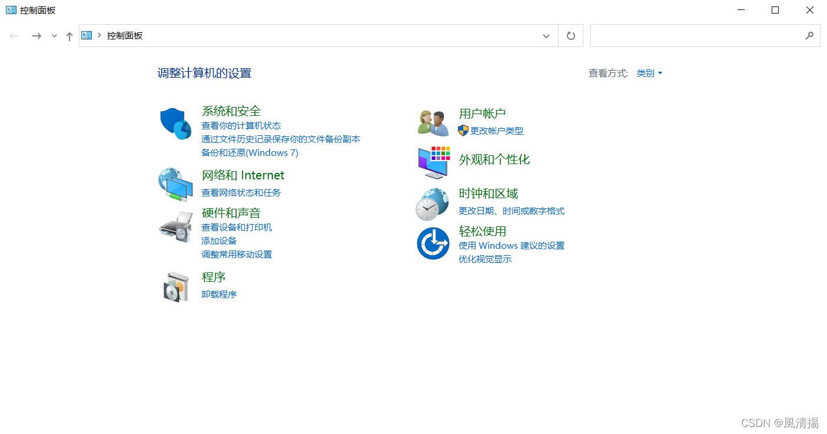Screen dimensions: 827x434
Task: Open the 轻松使用 category heading
Action: pyautogui.click(x=483, y=232)
